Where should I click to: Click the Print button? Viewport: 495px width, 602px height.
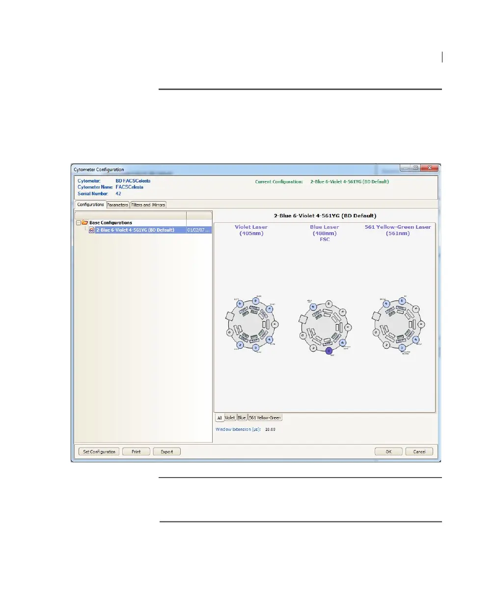(x=136, y=451)
